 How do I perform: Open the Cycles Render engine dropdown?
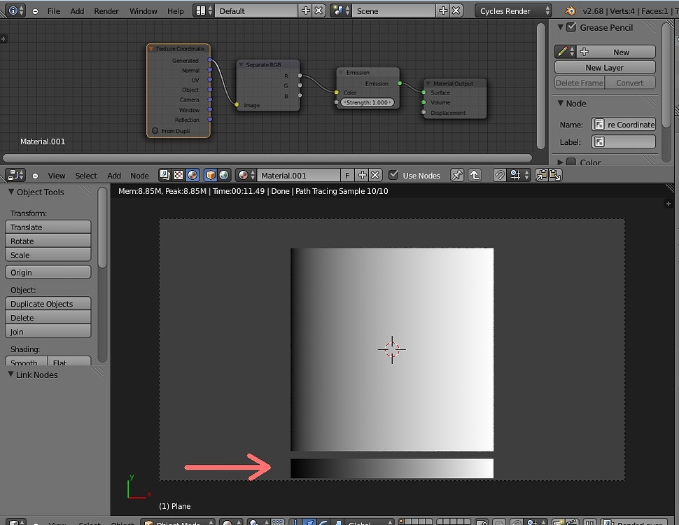coord(514,10)
